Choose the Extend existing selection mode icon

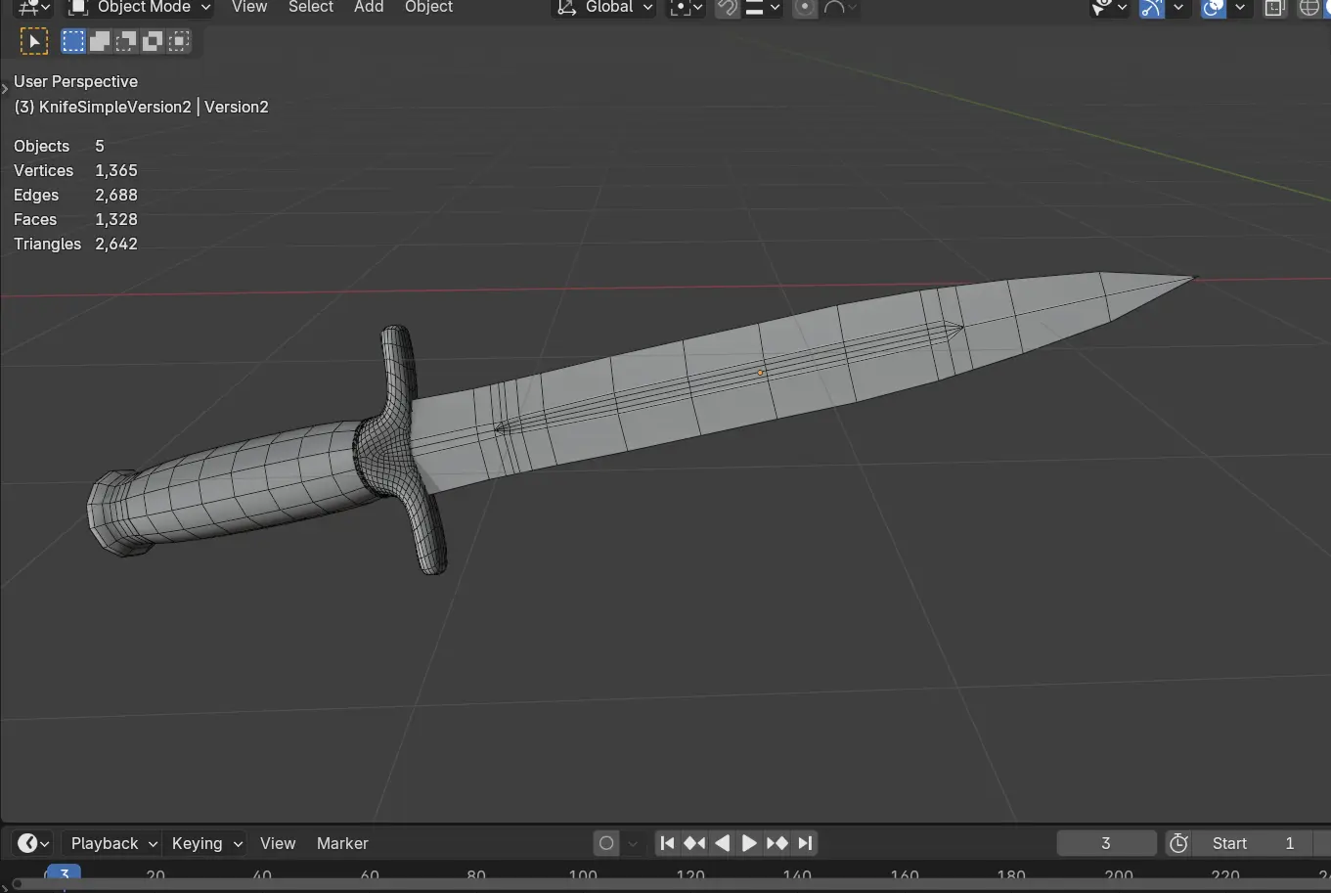(100, 41)
